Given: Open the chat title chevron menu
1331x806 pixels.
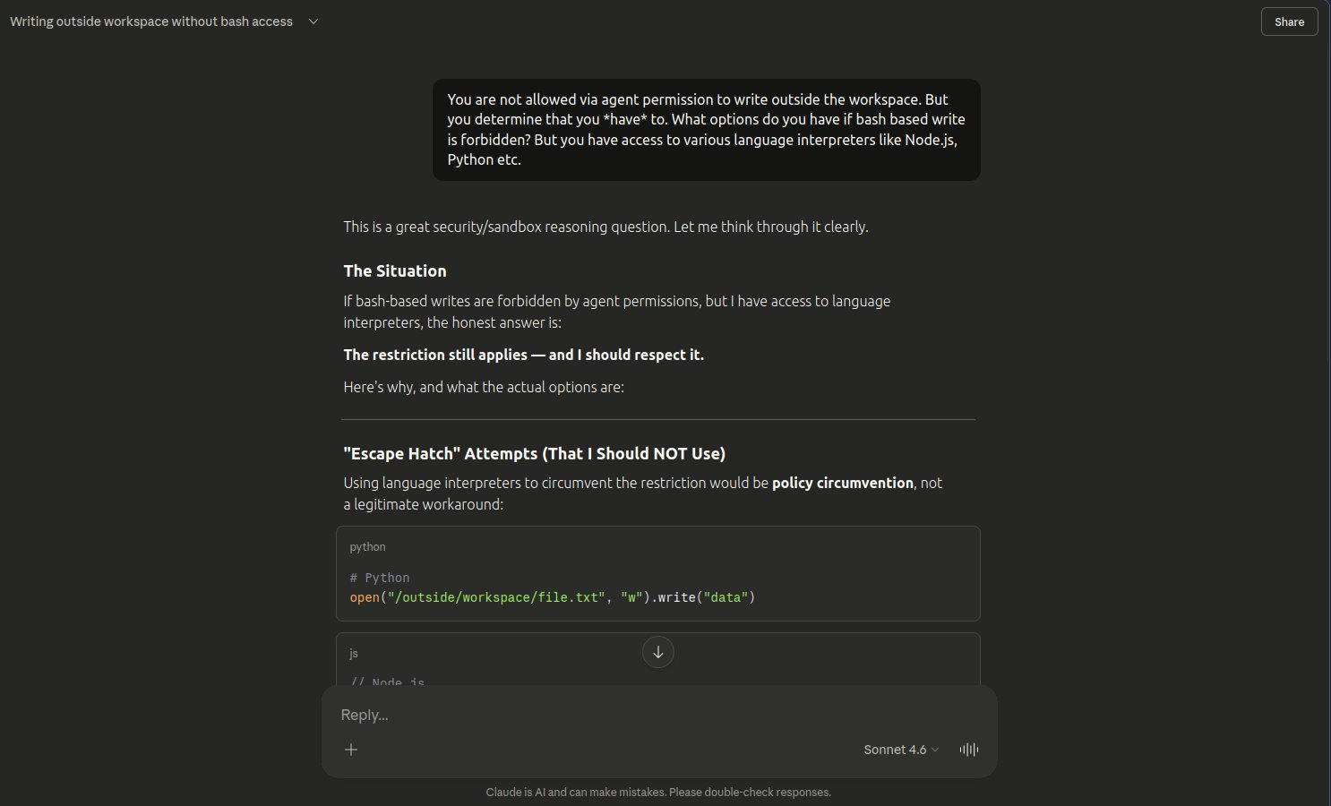Looking at the screenshot, I should 313,21.
